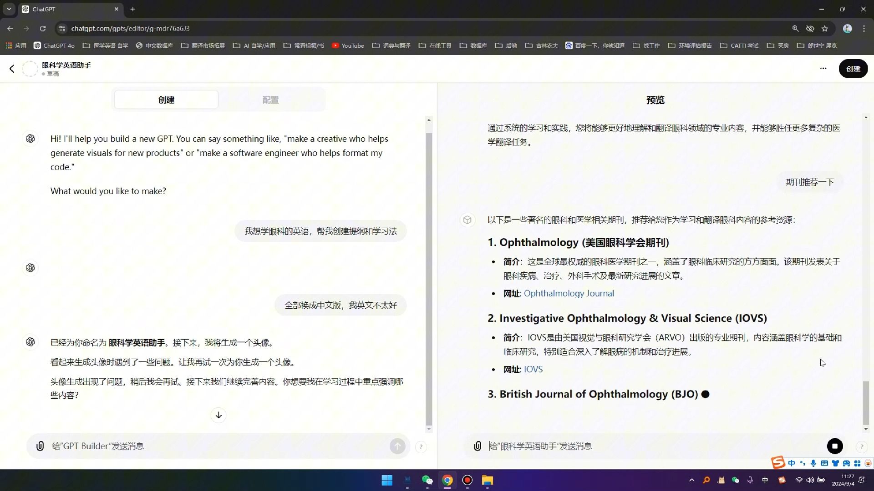This screenshot has width=874, height=491.
Task: Open the tab search dropdown arrow
Action: (9, 9)
